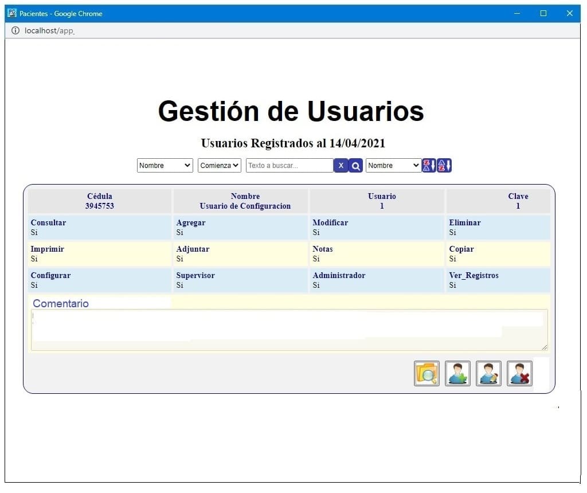Click the Consultar permission cell
587x493 pixels.
click(100, 227)
